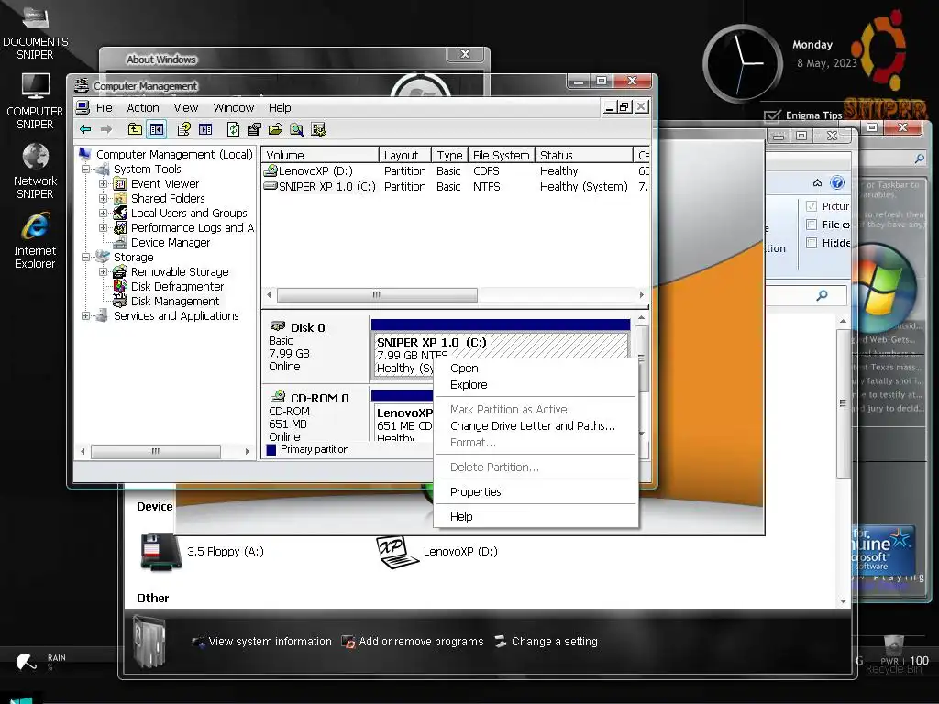Image resolution: width=939 pixels, height=704 pixels.
Task: Click the magnifying glass toolbar icon
Action: tap(296, 129)
